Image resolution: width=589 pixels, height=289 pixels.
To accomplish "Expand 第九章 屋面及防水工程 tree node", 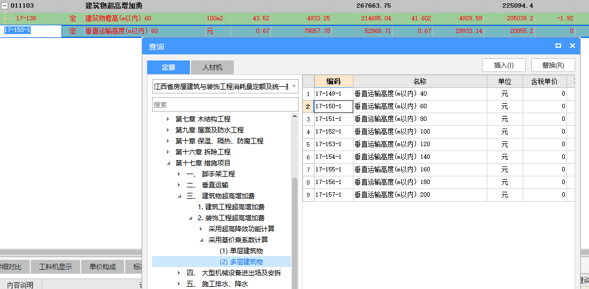I will [168, 130].
